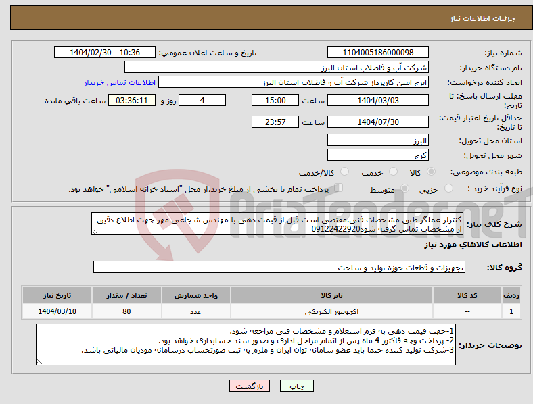Click the واحد شمارش column header
The image size is (533, 404).
click(x=195, y=295)
